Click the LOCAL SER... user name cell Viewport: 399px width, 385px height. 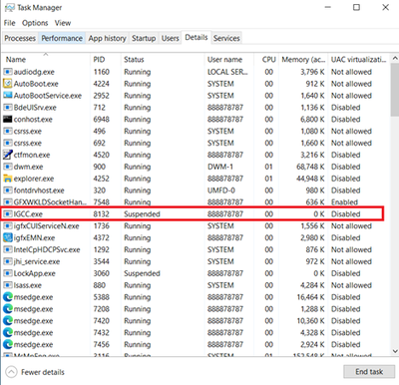(227, 72)
